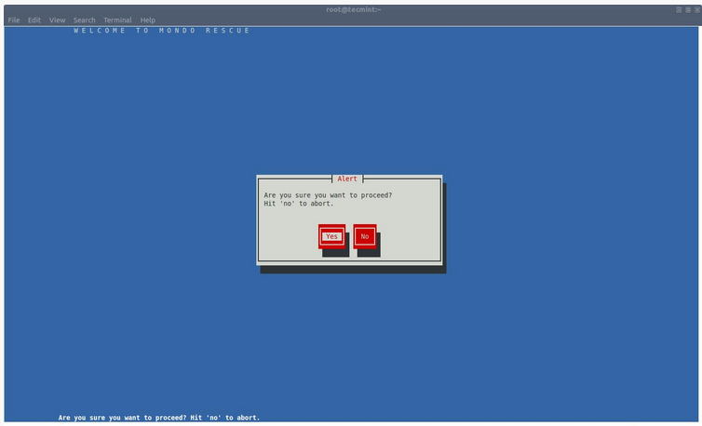
Task: Click the WELCOME TO MONDO RESCUE header
Action: tap(162, 31)
